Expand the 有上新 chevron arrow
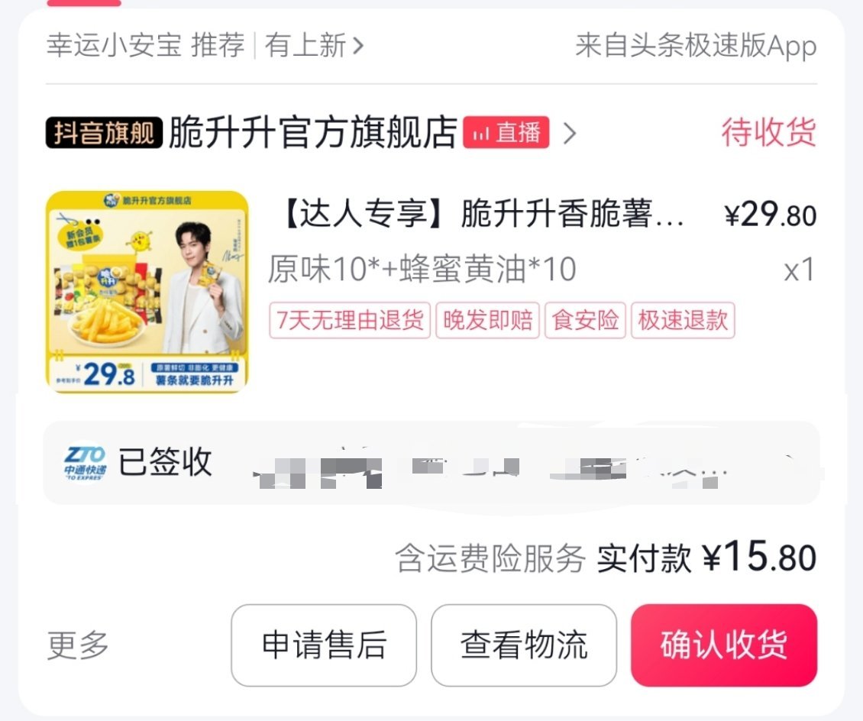The height and width of the screenshot is (721, 863). coord(358,45)
